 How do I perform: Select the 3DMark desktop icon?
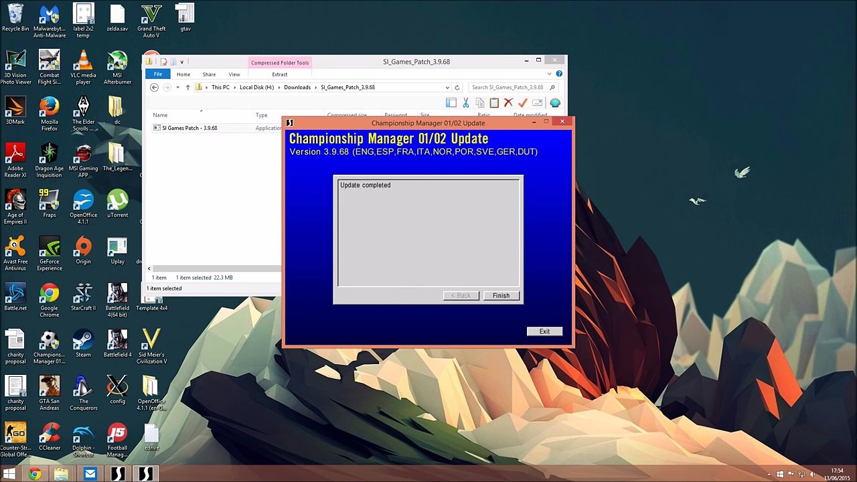coord(15,112)
